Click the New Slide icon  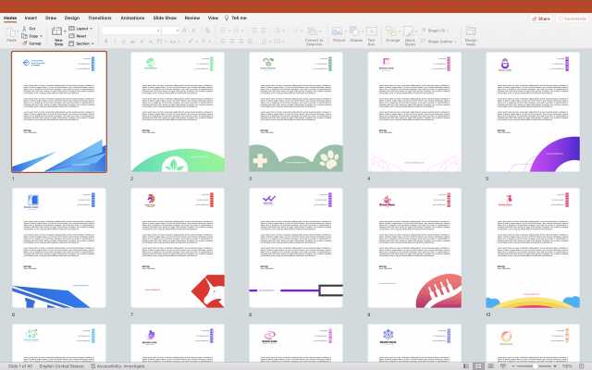coord(58,32)
